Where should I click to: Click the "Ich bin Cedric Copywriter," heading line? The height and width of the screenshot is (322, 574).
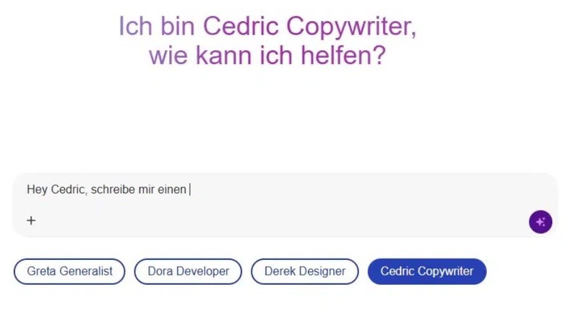point(267,26)
